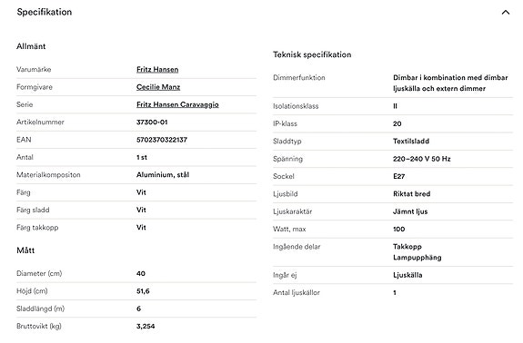The image size is (523, 343).
Task: Click the Sockel value E27
Action: coord(398,176)
